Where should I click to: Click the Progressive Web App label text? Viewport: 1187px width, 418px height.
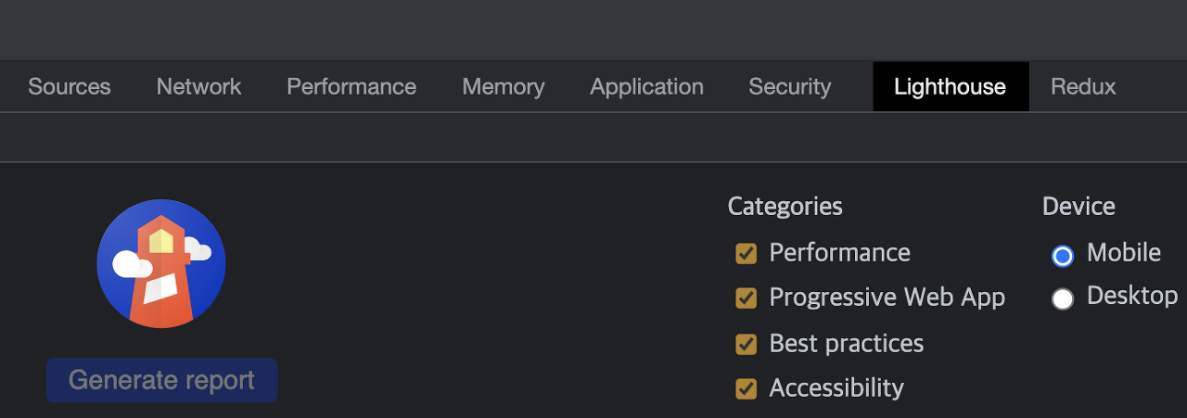pos(887,298)
